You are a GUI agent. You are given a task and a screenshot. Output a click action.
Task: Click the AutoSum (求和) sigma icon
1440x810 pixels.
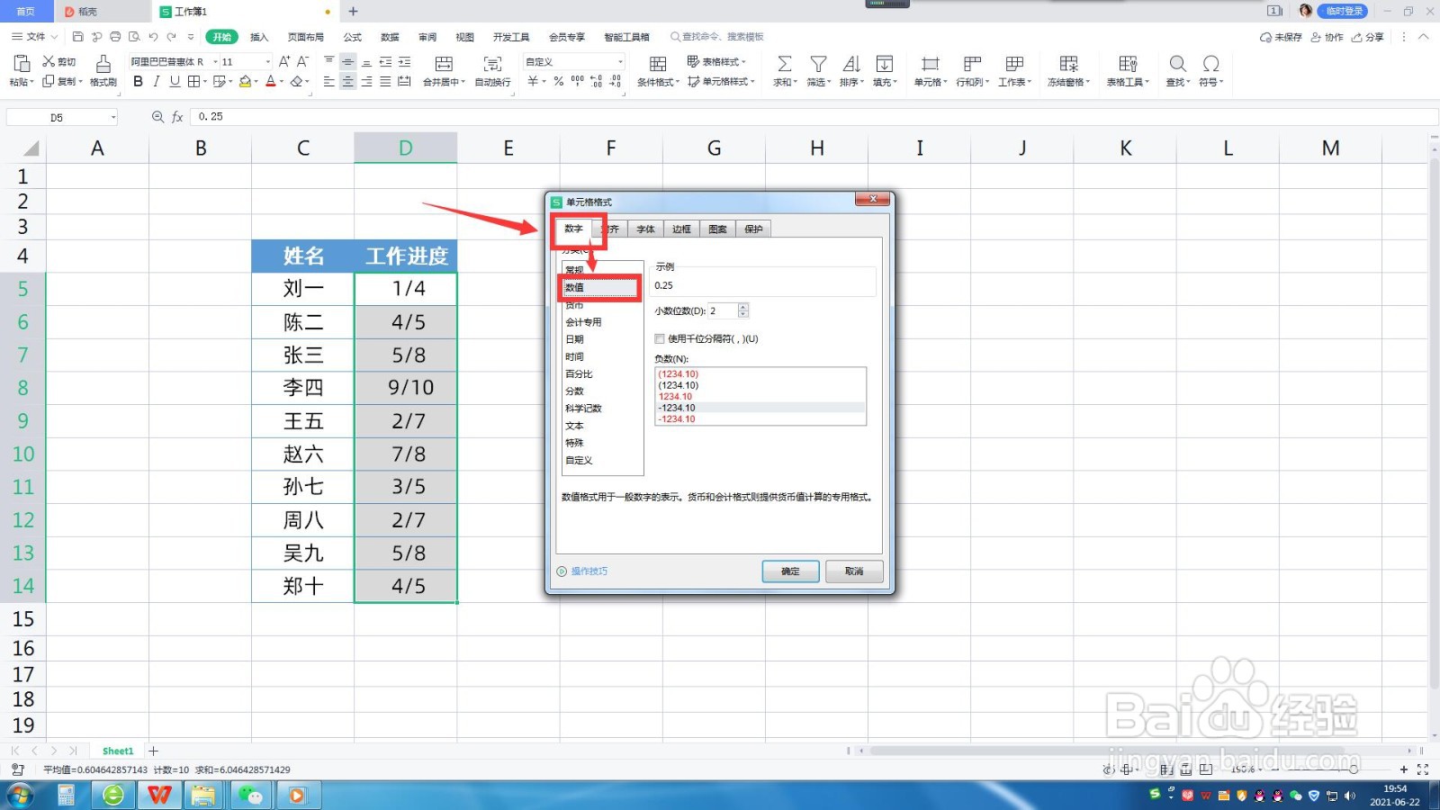pos(785,64)
